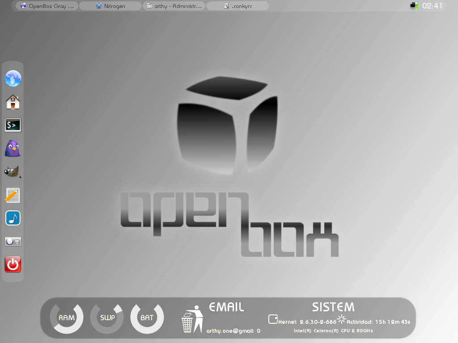Launch the terminal from the dock
The image size is (458, 343).
pos(13,125)
